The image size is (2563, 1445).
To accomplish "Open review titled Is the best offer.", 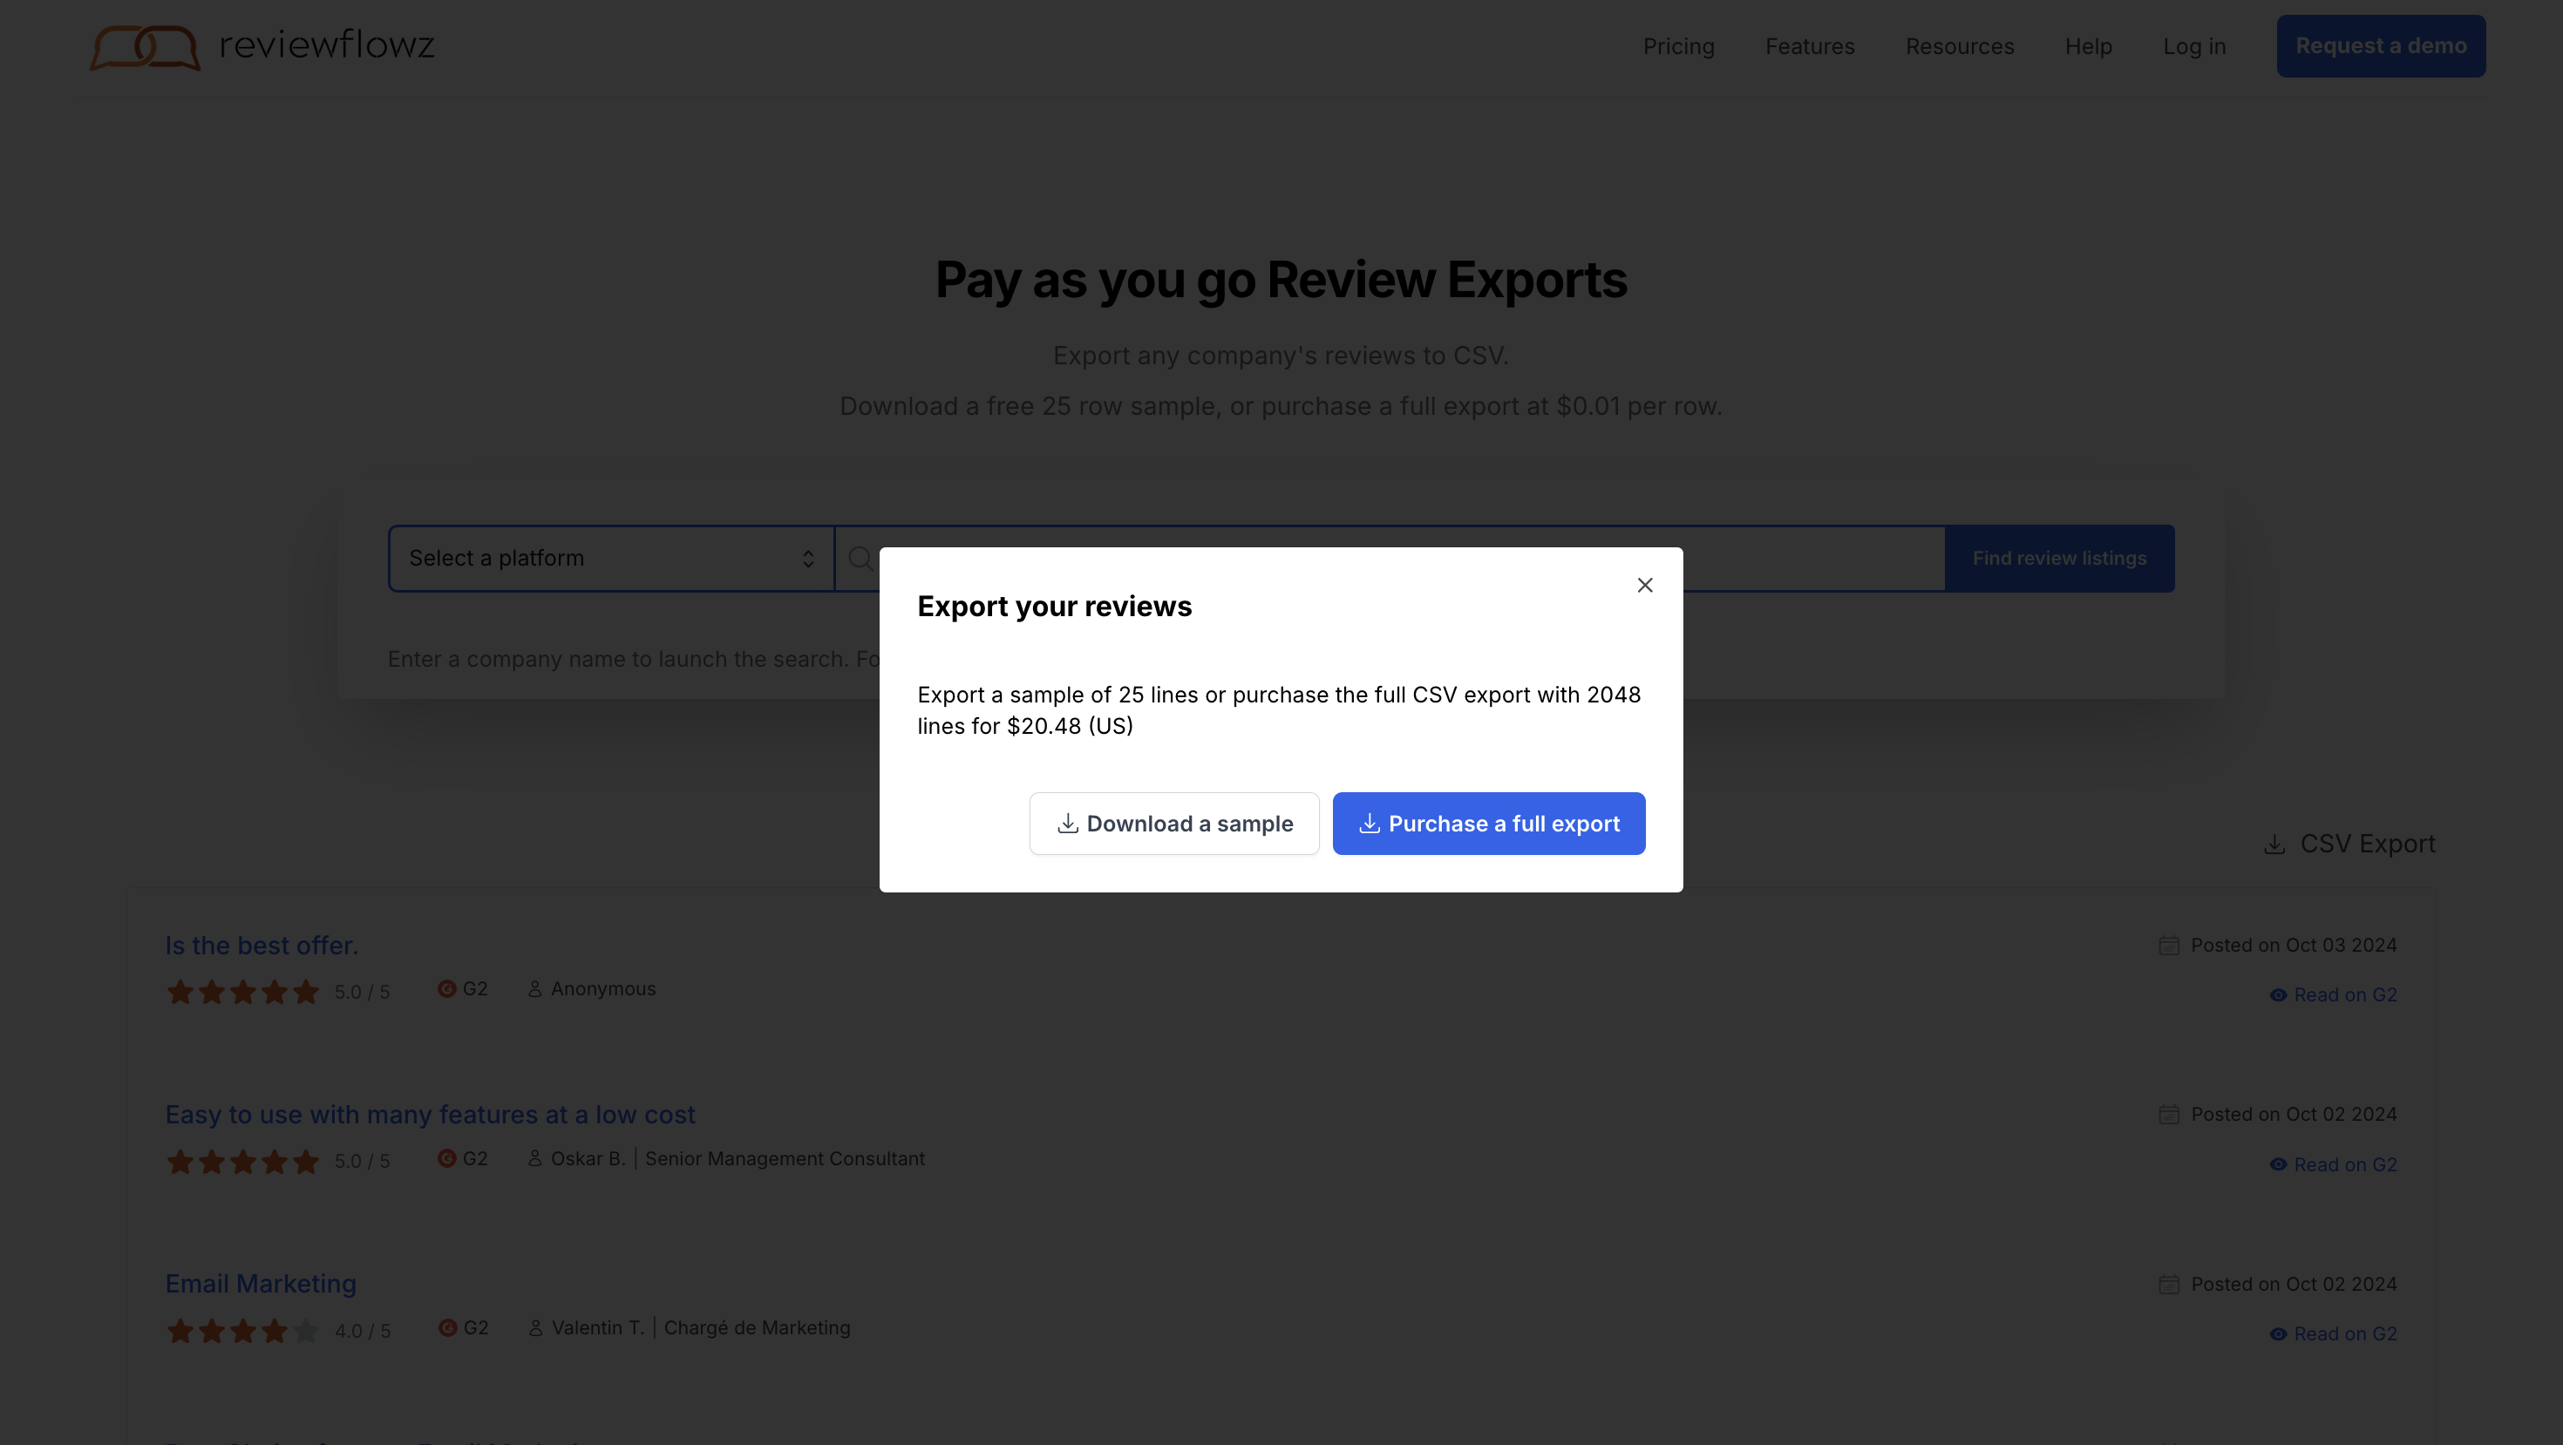I will 262,945.
